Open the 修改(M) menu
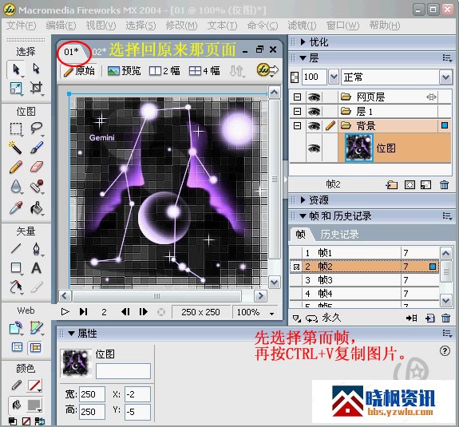The image size is (459, 427). 181,26
